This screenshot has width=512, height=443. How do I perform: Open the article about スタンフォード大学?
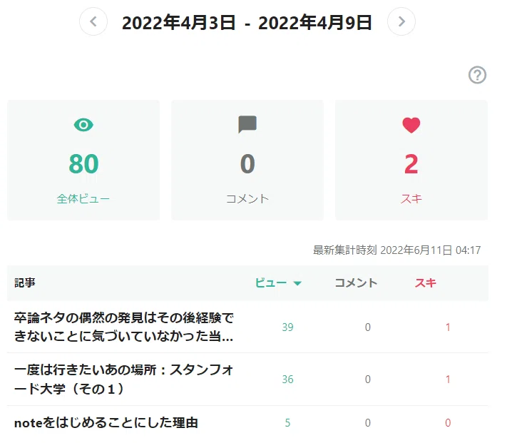(x=124, y=380)
